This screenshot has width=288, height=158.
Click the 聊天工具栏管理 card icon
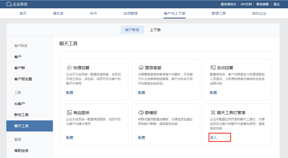(213, 112)
